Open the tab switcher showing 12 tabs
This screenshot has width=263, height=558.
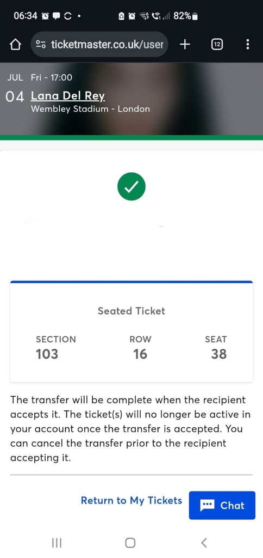217,45
